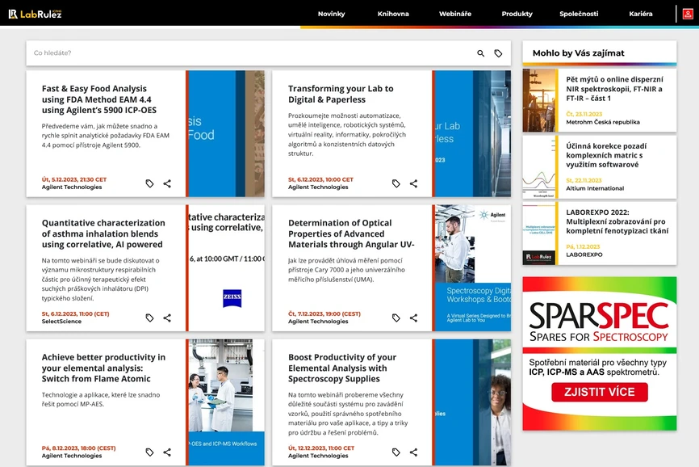Share the Determination of Optical Properties webinar
This screenshot has height=467, width=699.
pos(414,318)
